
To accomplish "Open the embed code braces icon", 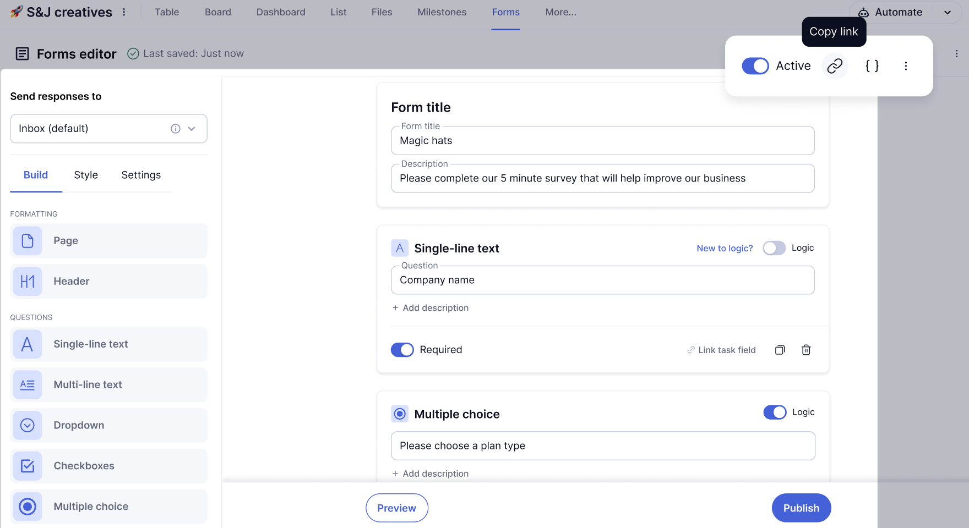I will pos(872,66).
